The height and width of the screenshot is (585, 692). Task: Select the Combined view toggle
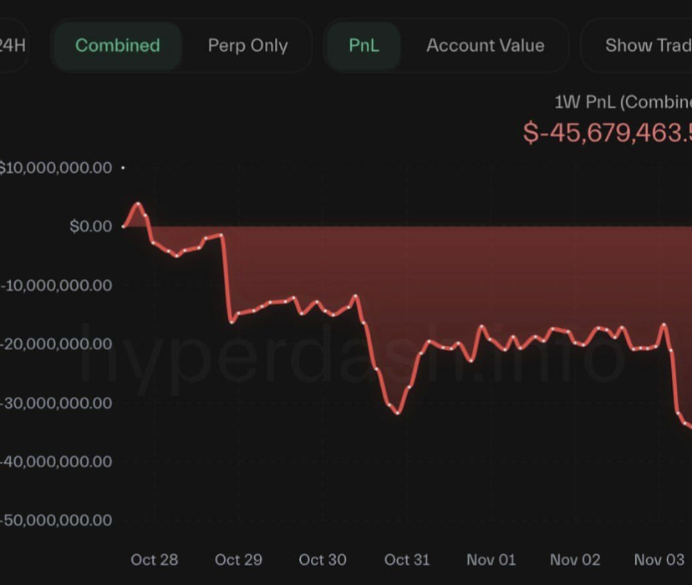pyautogui.click(x=117, y=45)
